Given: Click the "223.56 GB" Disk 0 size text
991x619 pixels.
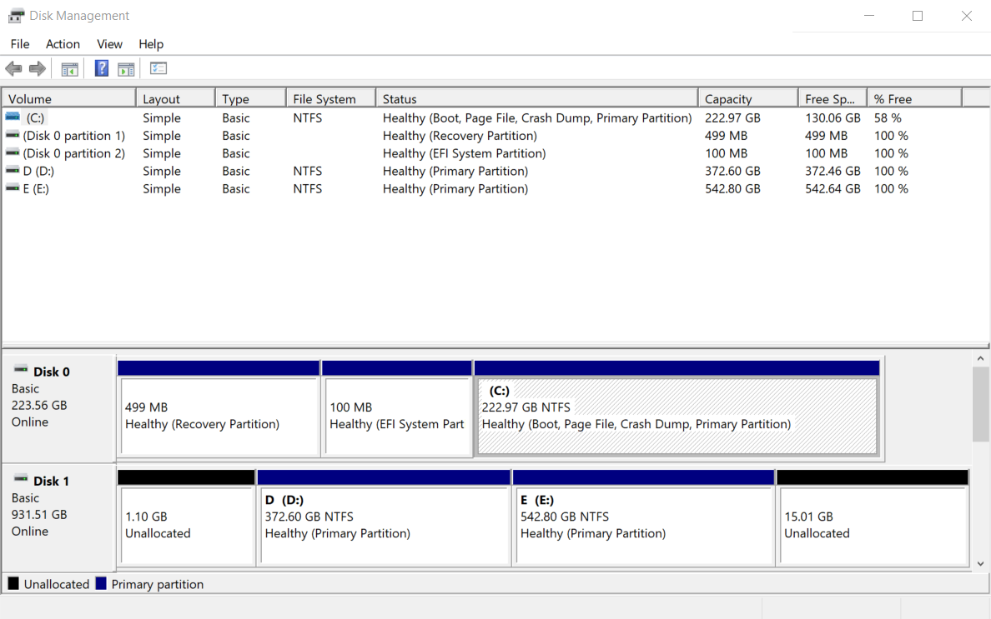Looking at the screenshot, I should (39, 405).
